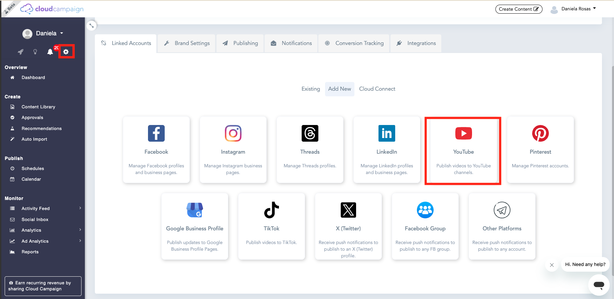The width and height of the screenshot is (614, 299).
Task: Select the Google Business Profile card
Action: tap(195, 226)
